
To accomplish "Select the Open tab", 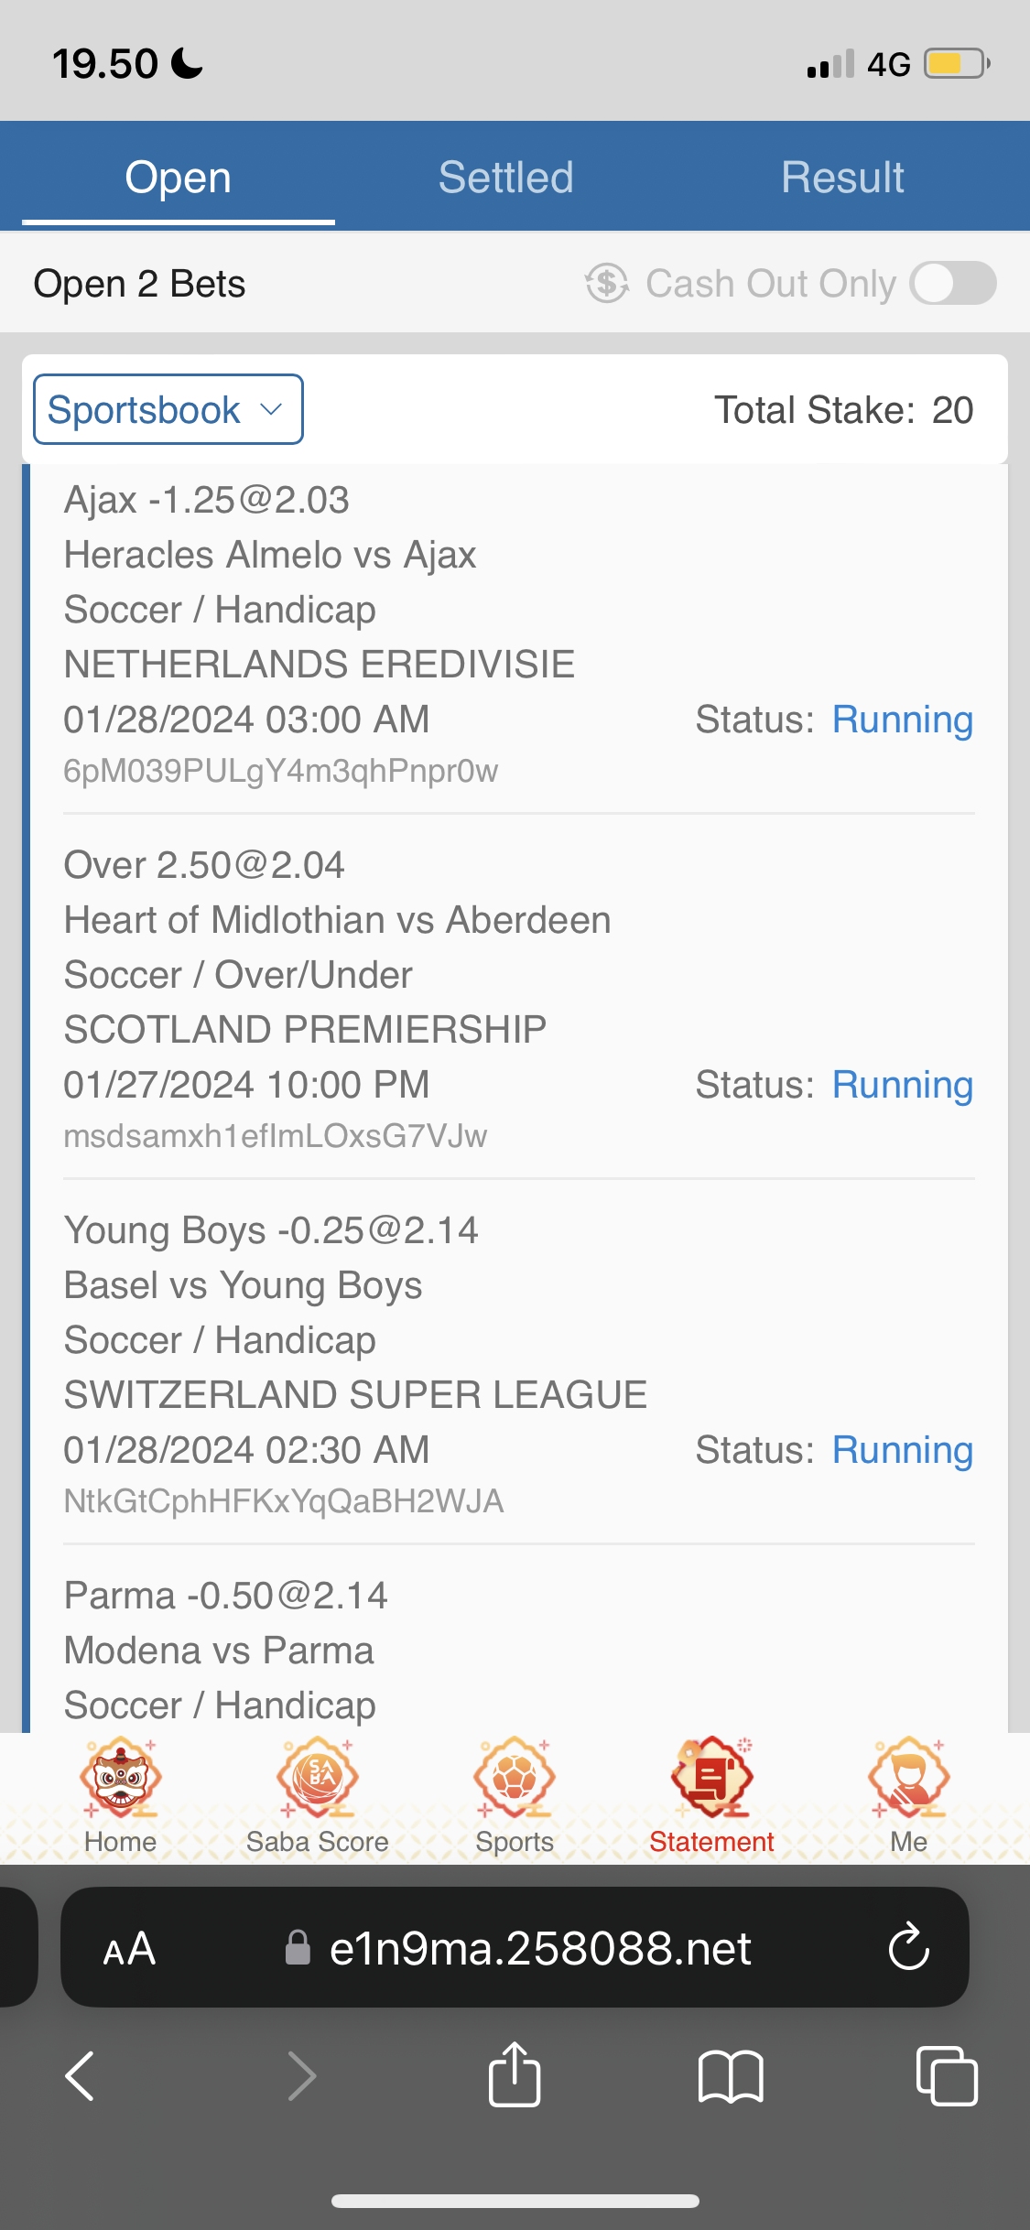I will click(x=179, y=177).
